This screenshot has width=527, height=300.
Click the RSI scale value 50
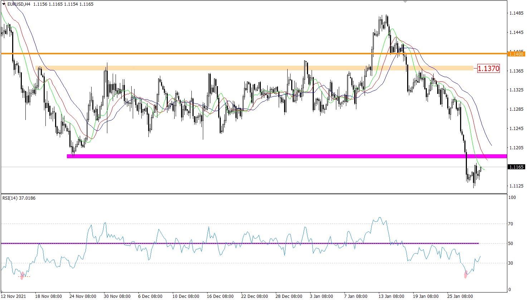point(511,244)
